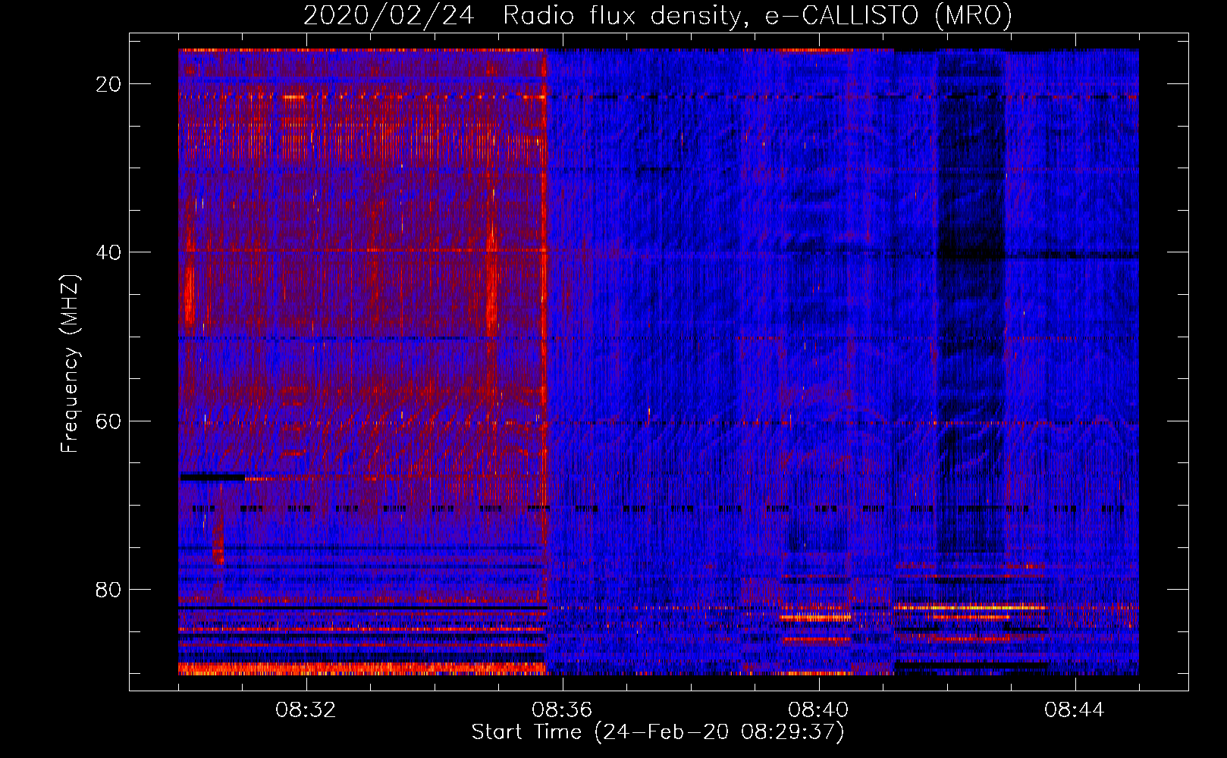
Task: Click the '08:32' time tick label
Action: pos(306,710)
